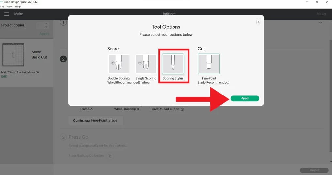Image resolution: width=332 pixels, height=175 pixels.
Task: Click the Edit link under mat preview
Action: pyautogui.click(x=4, y=76)
